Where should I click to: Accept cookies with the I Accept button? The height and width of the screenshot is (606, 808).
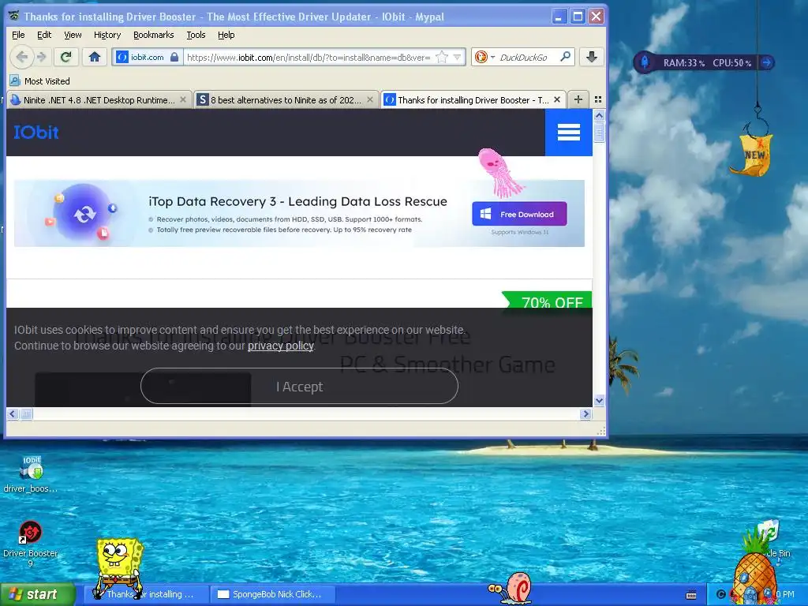point(299,386)
